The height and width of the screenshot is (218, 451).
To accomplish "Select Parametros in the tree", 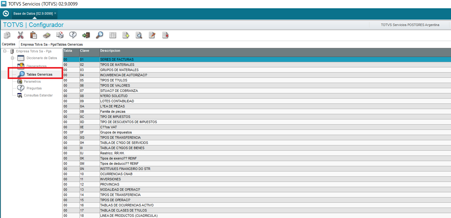I will click(x=32, y=82).
